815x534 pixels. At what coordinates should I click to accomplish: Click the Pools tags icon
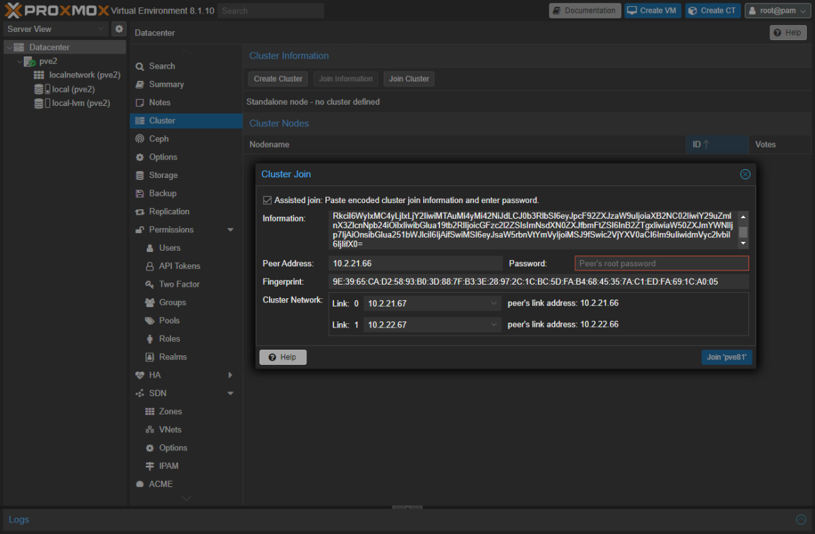[150, 321]
